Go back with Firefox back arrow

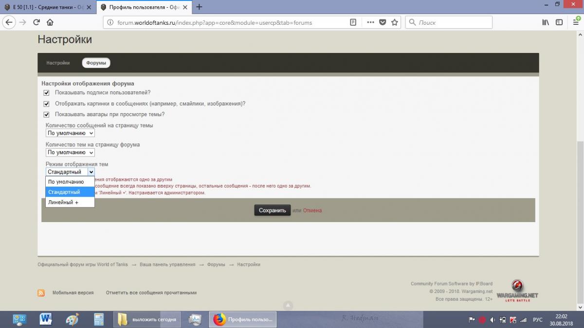tap(9, 22)
